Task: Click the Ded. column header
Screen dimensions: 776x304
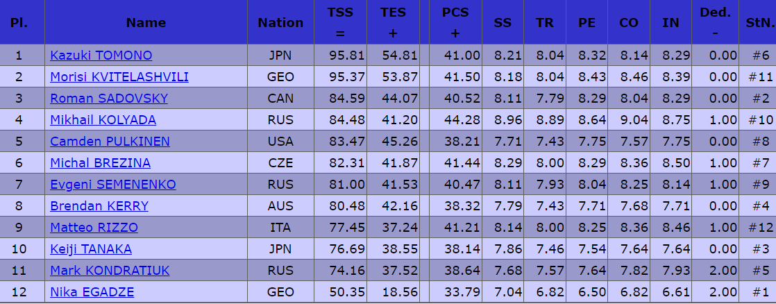Action: coord(715,22)
